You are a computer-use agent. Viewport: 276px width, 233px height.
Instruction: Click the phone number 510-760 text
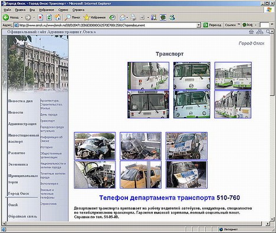tap(228, 198)
